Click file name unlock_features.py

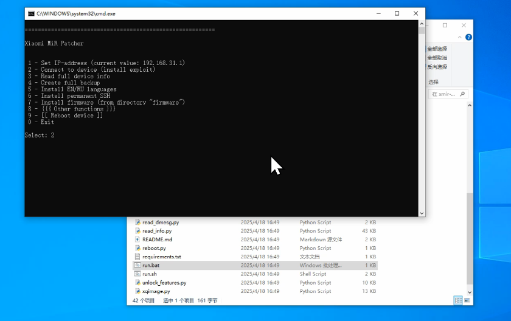[x=164, y=283]
